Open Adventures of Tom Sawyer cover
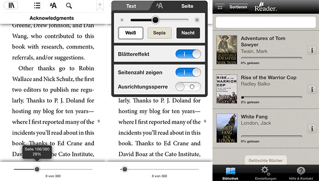The width and height of the screenshot is (319, 181). [x=226, y=50]
